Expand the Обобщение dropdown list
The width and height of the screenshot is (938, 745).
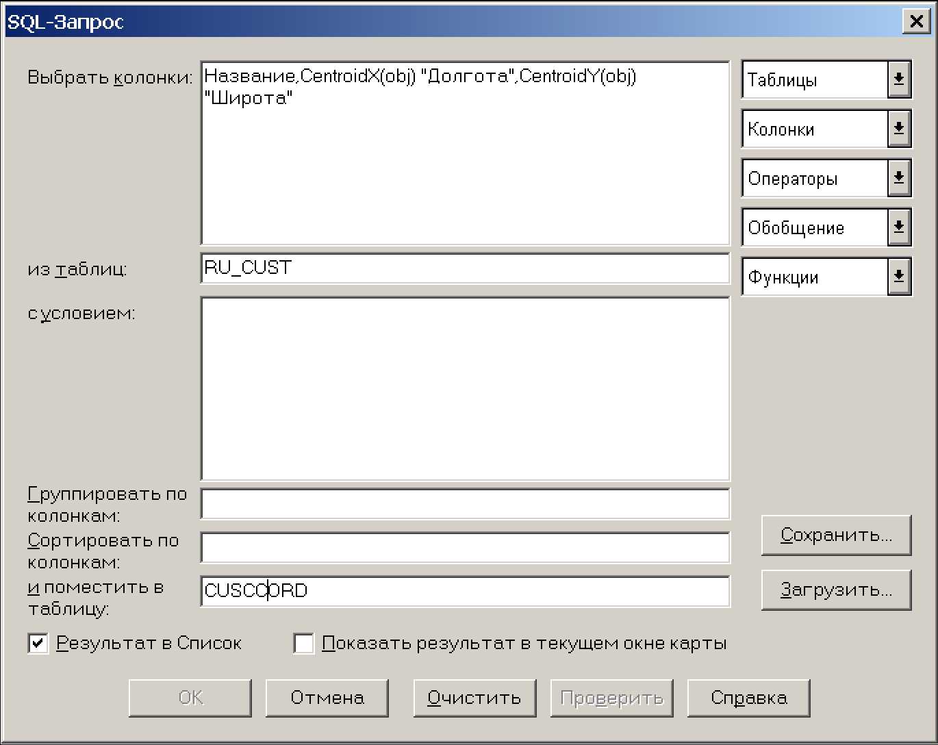[898, 228]
